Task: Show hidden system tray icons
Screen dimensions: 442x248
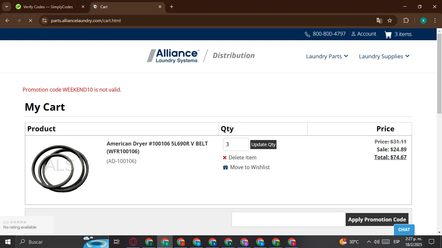Action: pos(369,242)
